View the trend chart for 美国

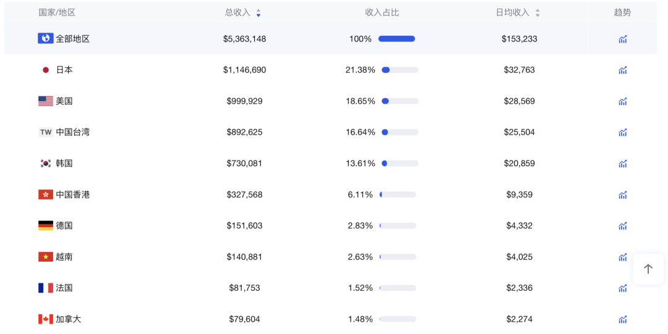point(622,101)
